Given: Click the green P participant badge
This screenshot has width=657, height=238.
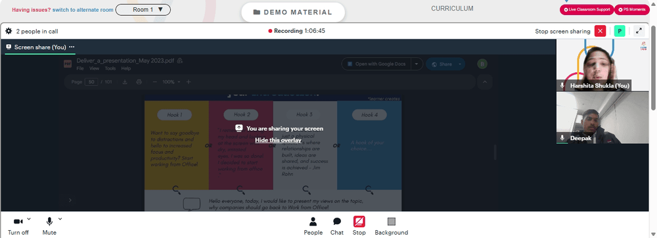Looking at the screenshot, I should point(620,31).
